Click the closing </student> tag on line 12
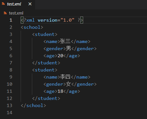The height and width of the screenshot is (119, 147). [x=46, y=98]
